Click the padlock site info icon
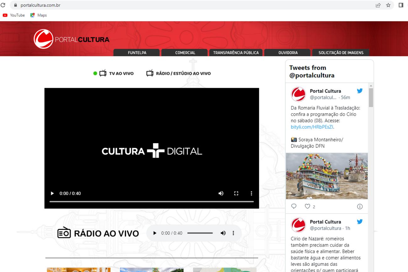The width and height of the screenshot is (408, 272). tap(15, 5)
